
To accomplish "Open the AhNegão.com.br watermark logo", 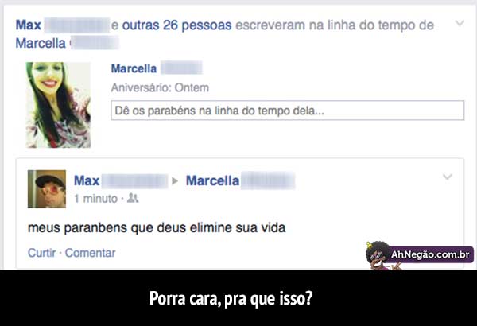I will pos(430,254).
